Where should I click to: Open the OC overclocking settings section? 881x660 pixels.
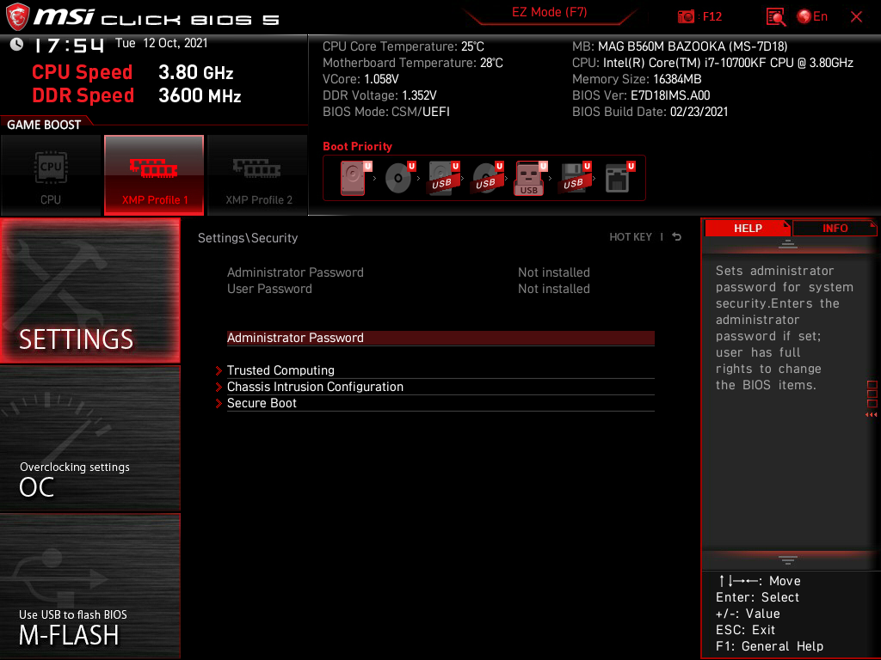[x=89, y=438]
